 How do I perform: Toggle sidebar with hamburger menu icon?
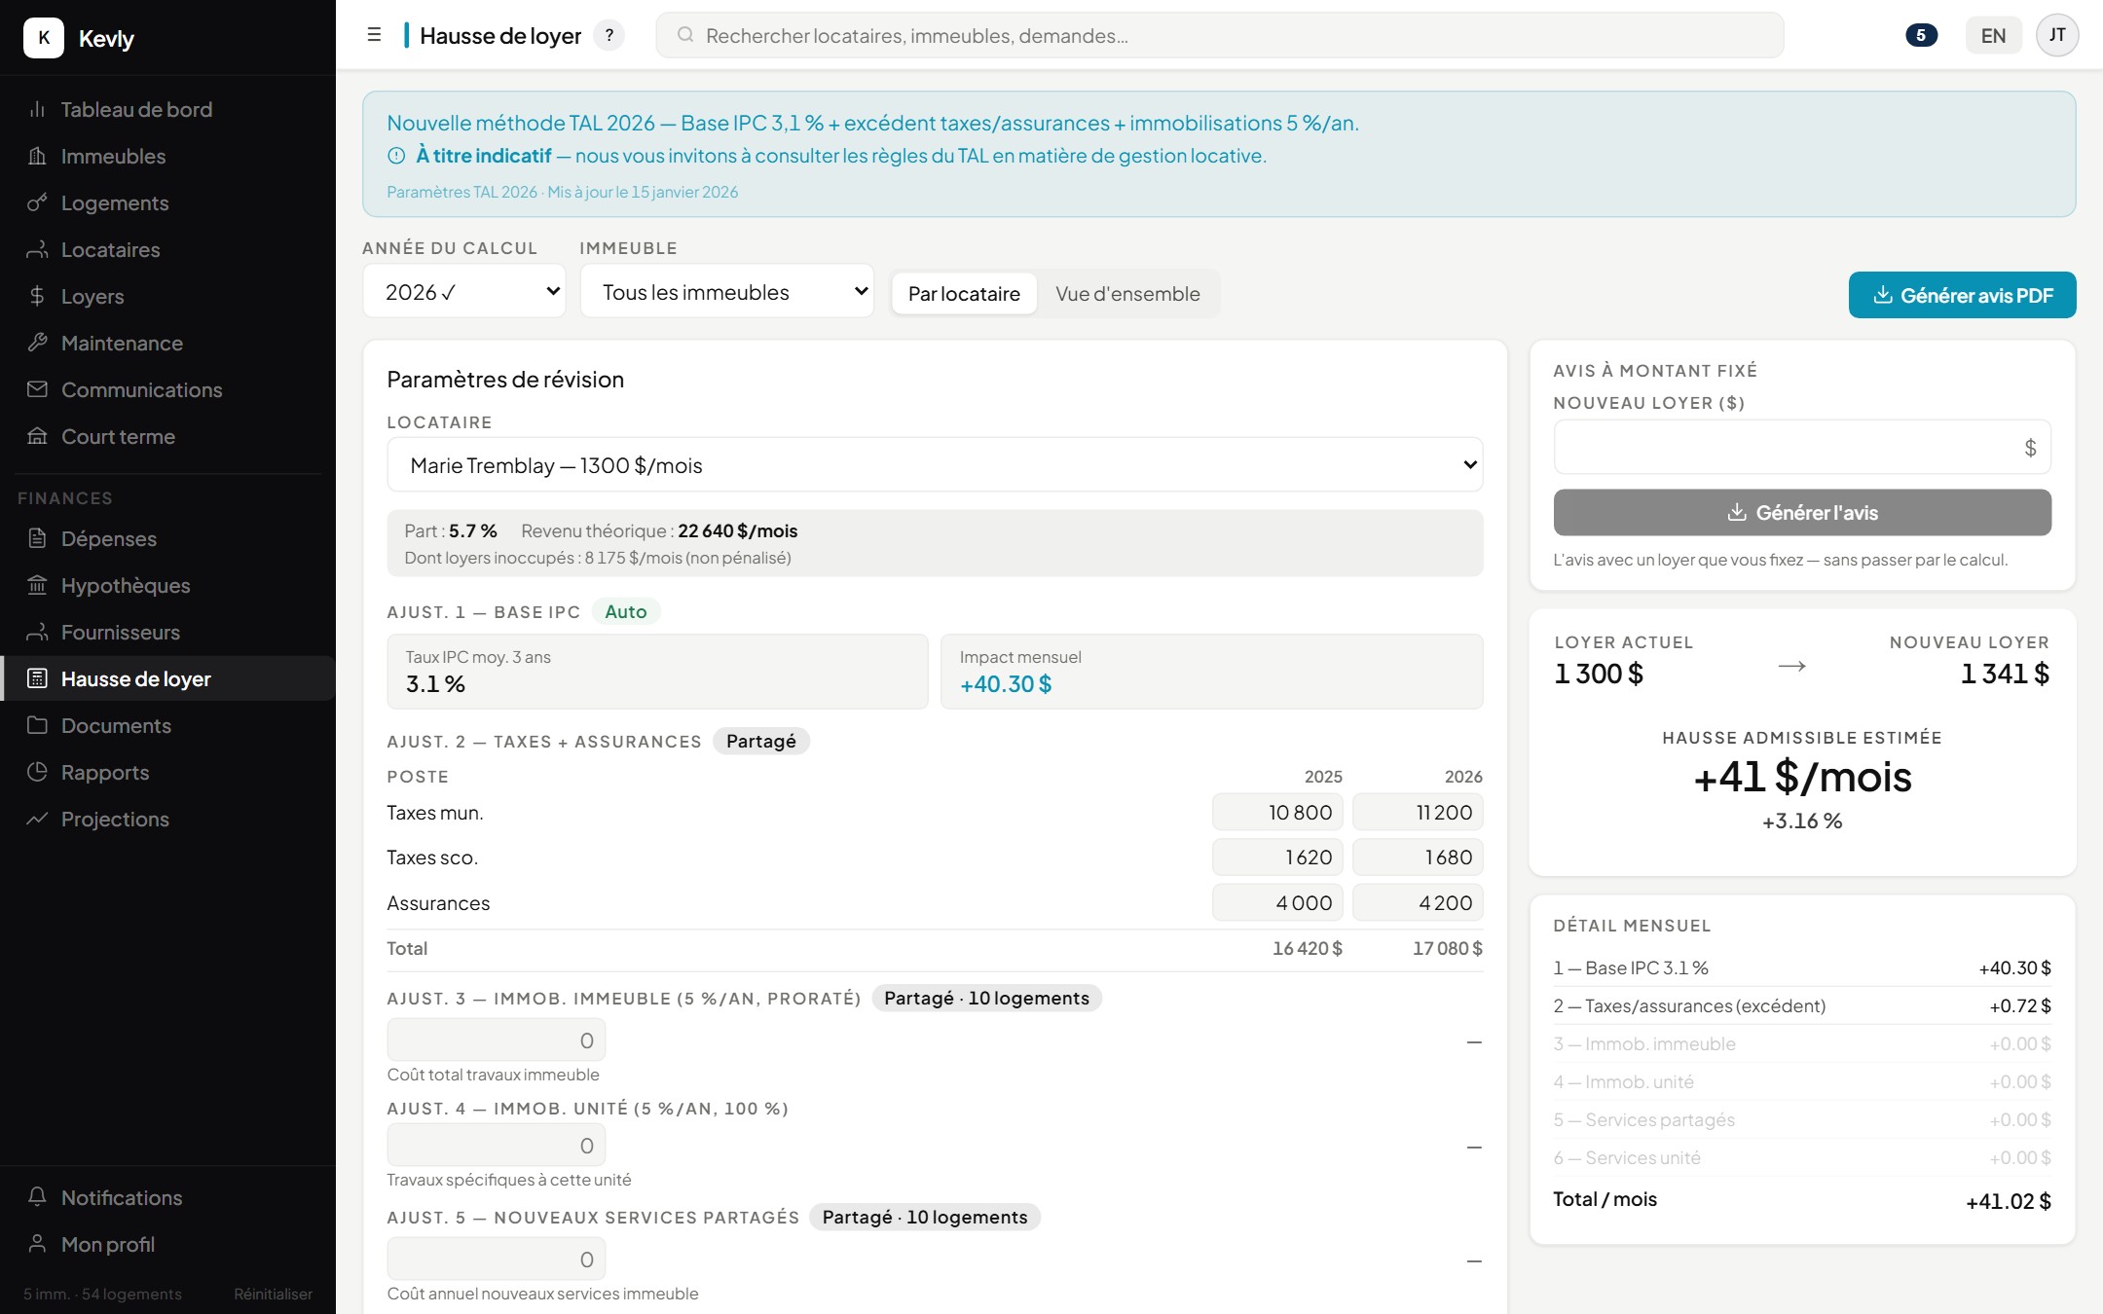click(374, 35)
